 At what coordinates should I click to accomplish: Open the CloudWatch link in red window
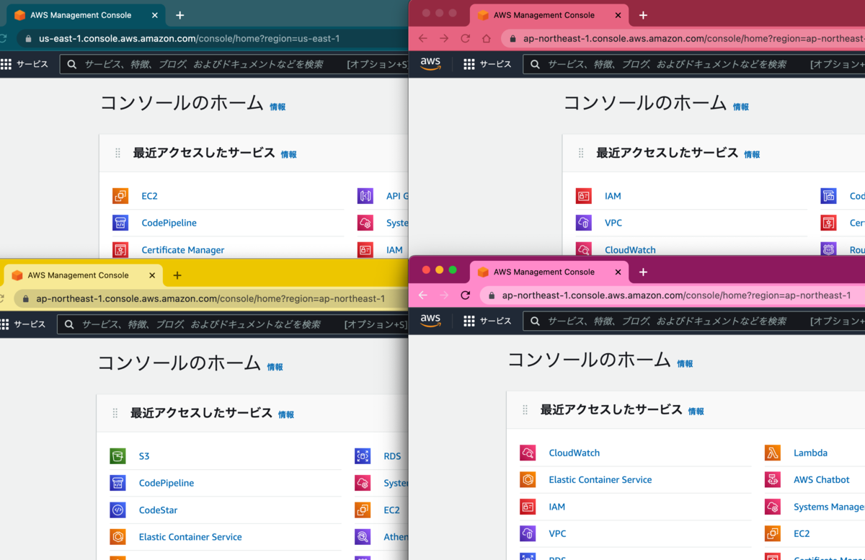click(x=630, y=250)
